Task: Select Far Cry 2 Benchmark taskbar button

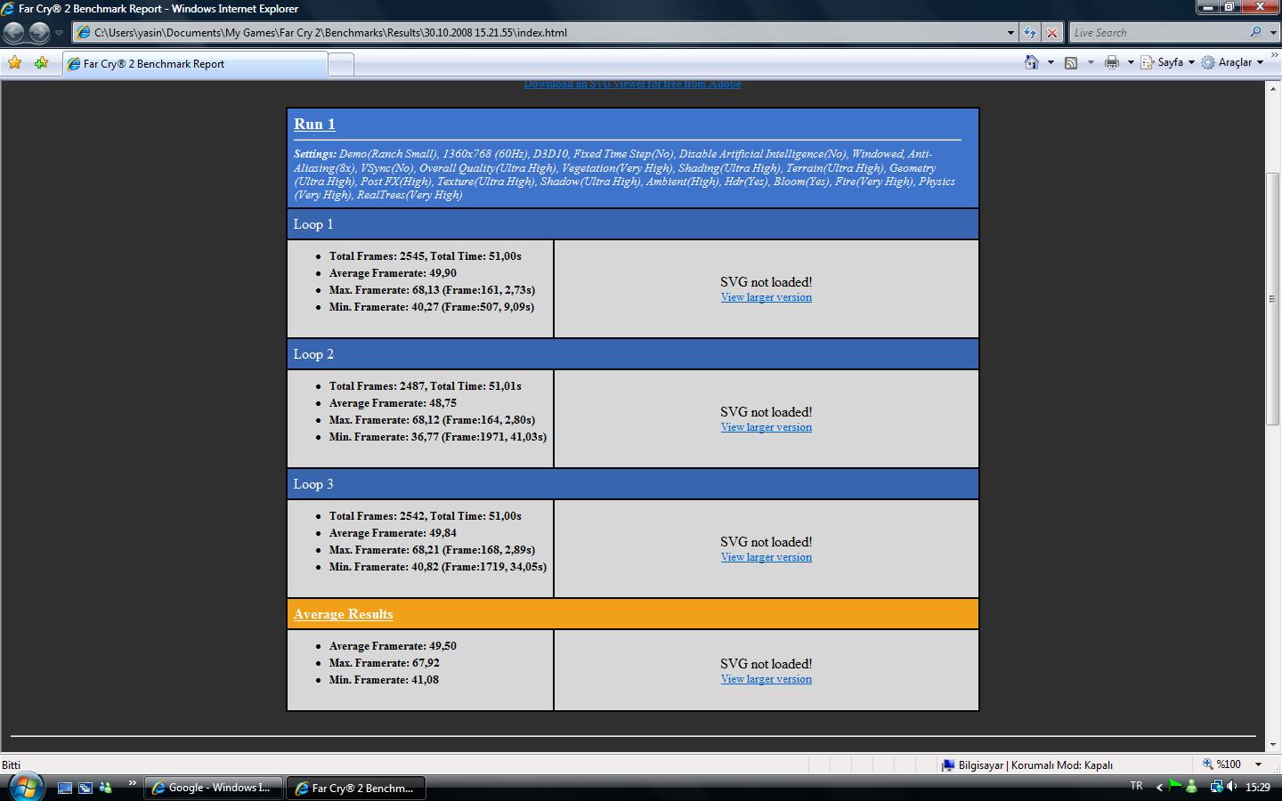Action: tap(355, 788)
